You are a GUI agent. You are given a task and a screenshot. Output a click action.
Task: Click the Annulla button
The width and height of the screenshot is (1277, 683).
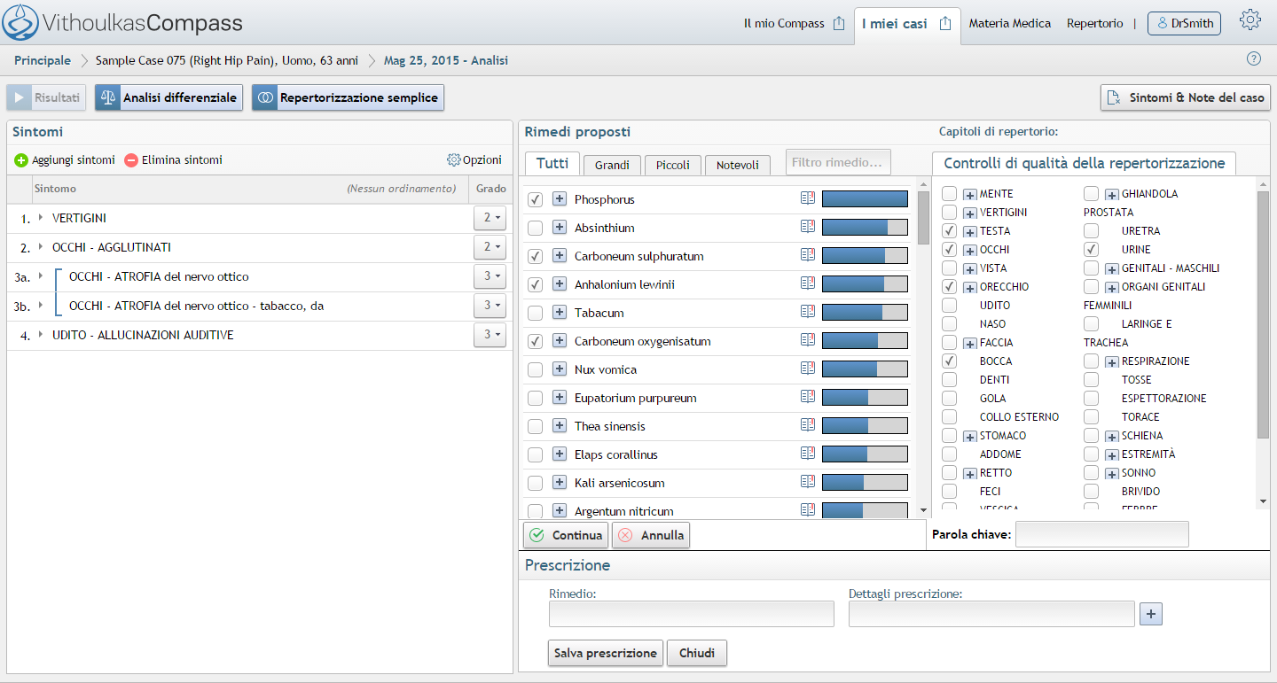(650, 535)
